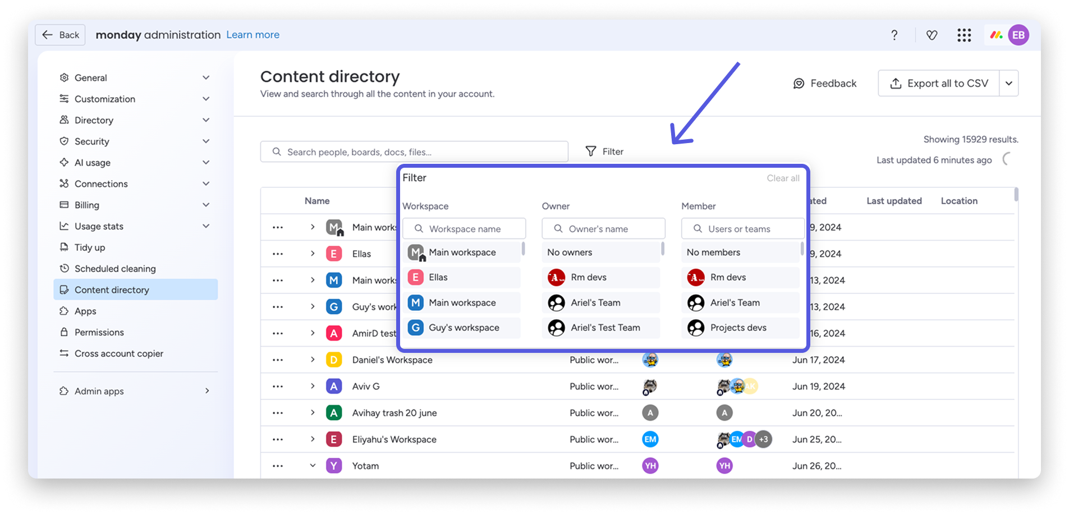Click the Users or teams search field

(x=743, y=229)
